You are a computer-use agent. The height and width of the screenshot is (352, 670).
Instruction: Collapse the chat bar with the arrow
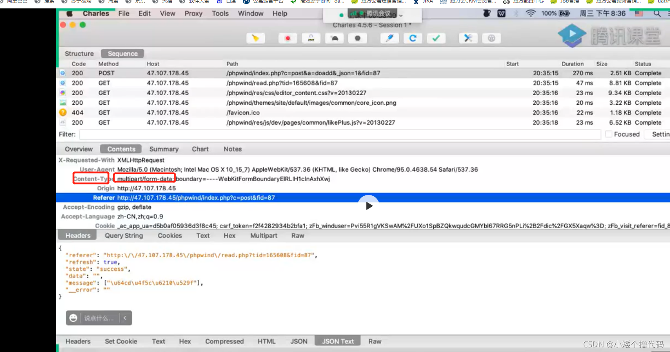tap(125, 318)
